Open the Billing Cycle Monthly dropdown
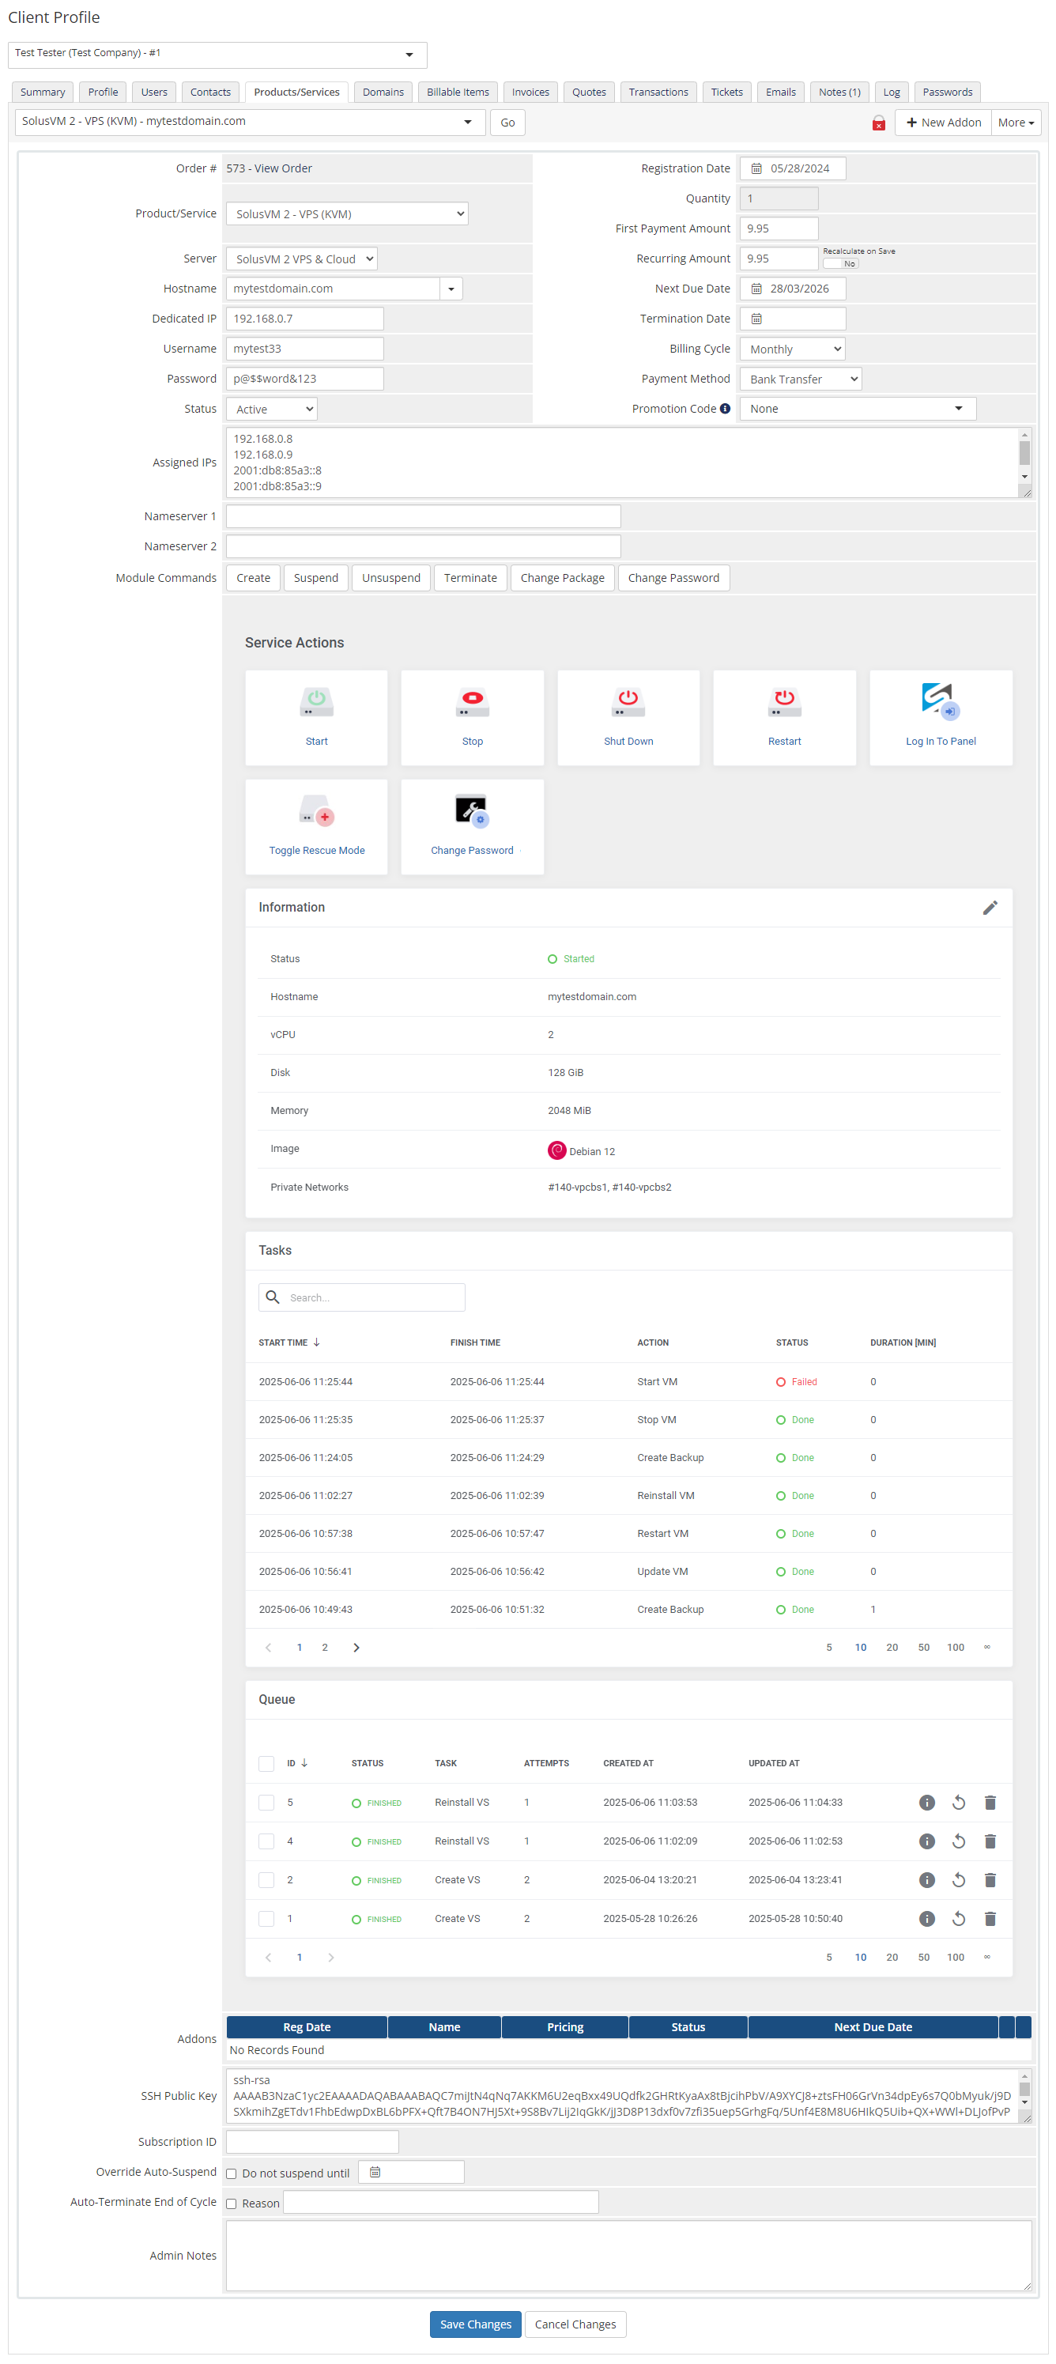Screen dimensions: 1056x2364 (792, 349)
